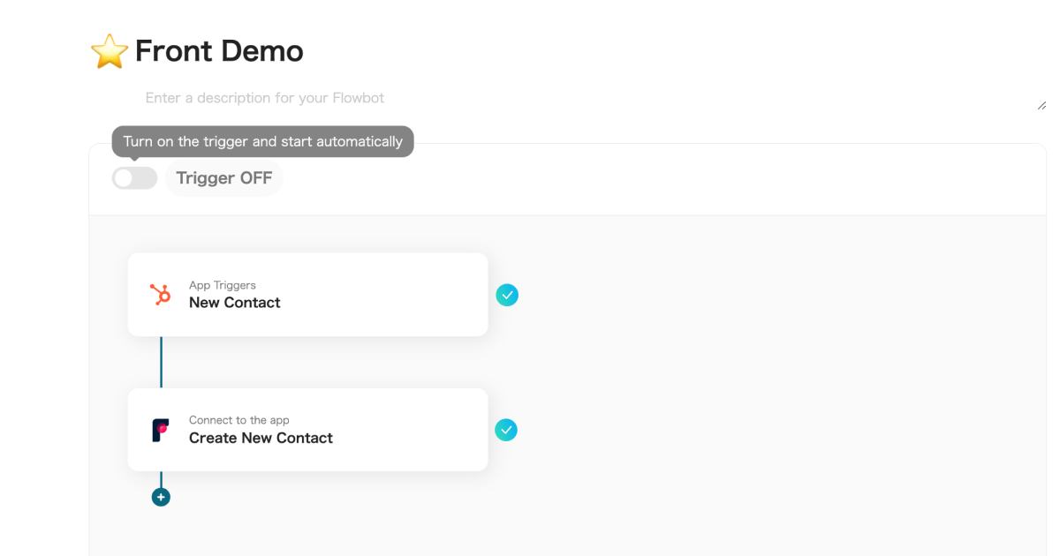This screenshot has width=1060, height=556.
Task: Click blank header area right of Trigger OFF
Action: pyautogui.click(x=662, y=179)
